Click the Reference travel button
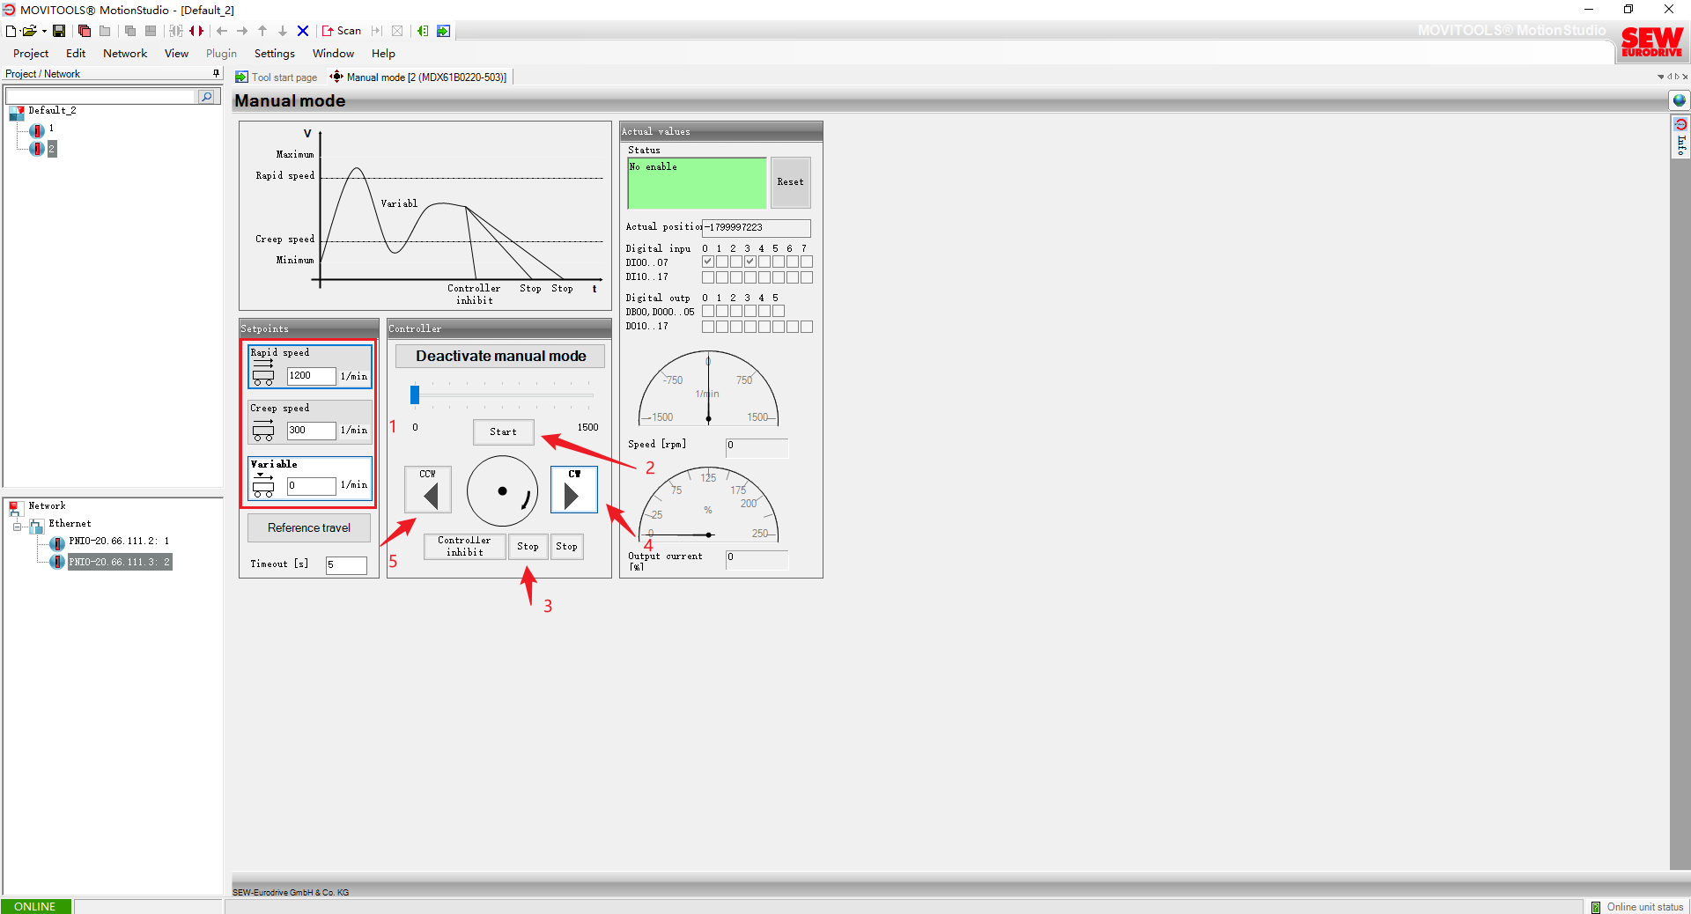This screenshot has width=1691, height=914. coord(308,527)
